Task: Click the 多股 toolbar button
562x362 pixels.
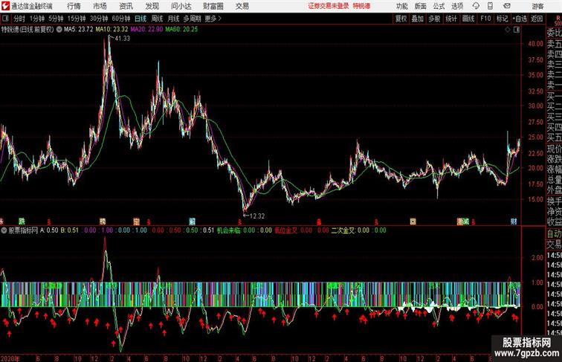Action: click(x=434, y=19)
